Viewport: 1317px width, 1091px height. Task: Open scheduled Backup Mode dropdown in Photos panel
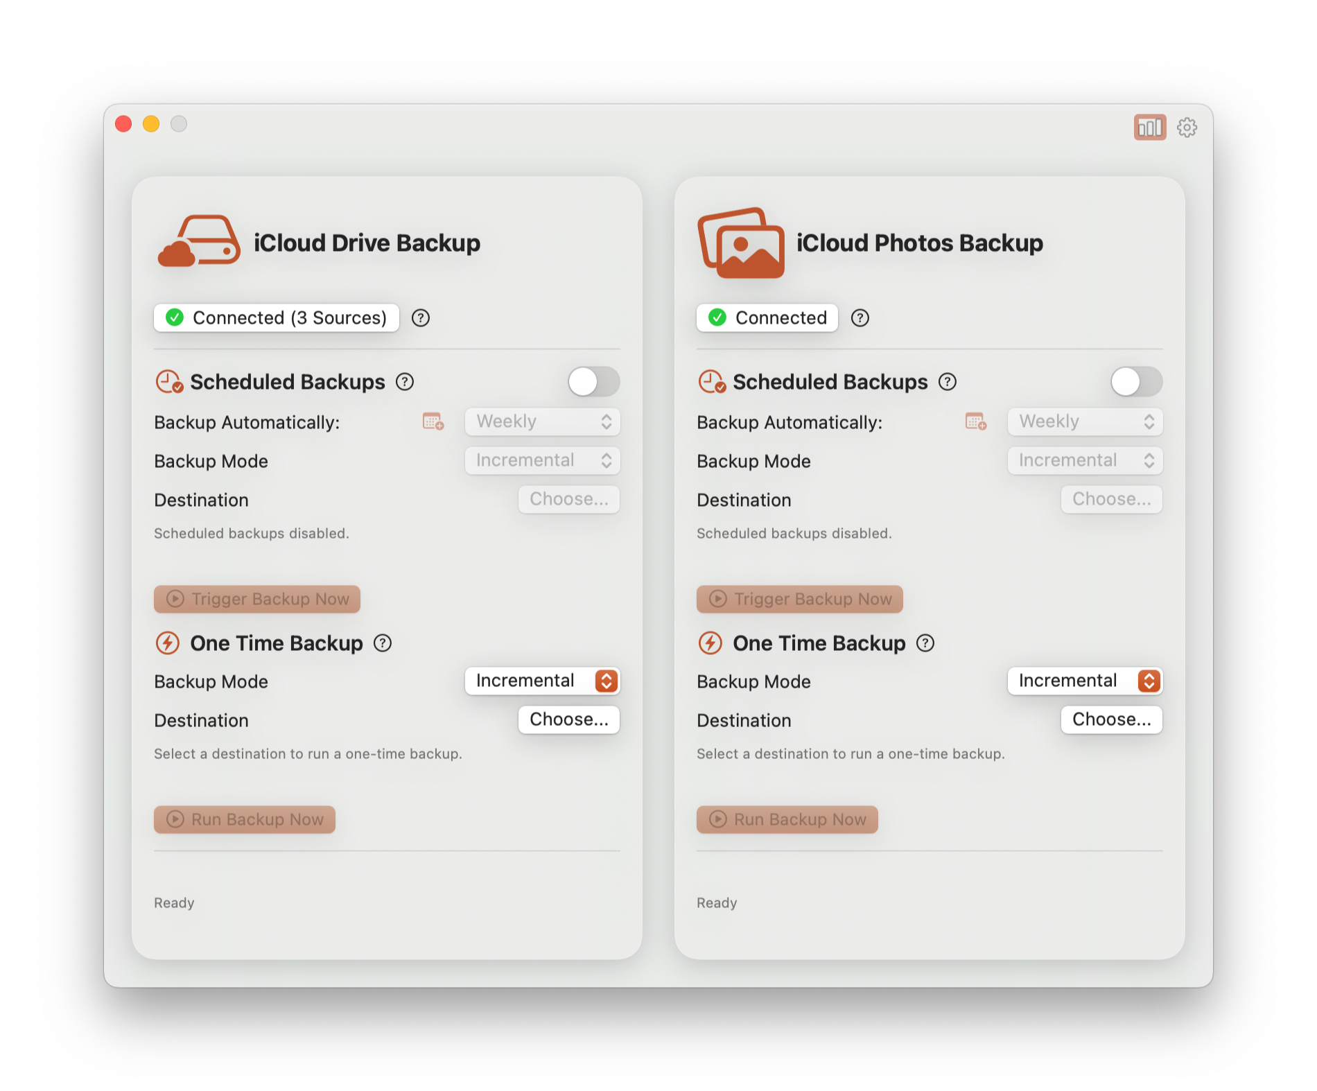coord(1085,460)
